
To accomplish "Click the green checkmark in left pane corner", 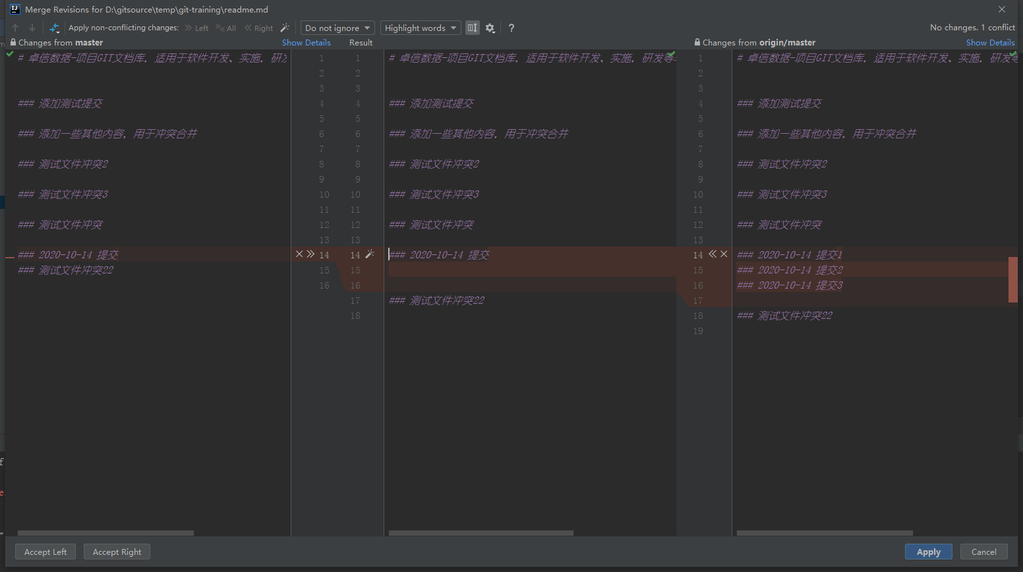I will tap(10, 55).
